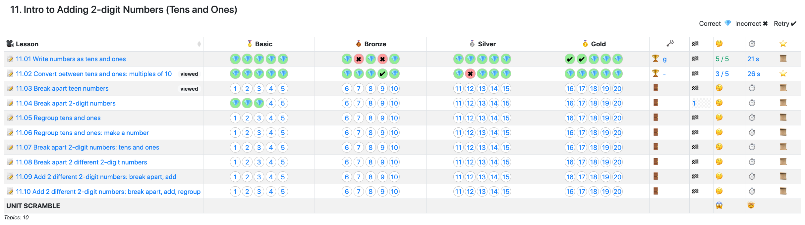
Task: Click the first red incorrect mark in 11.01 Bronze
Action: pos(359,59)
